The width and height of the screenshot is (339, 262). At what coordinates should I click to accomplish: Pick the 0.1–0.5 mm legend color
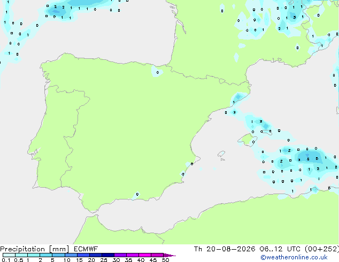(x=9, y=255)
